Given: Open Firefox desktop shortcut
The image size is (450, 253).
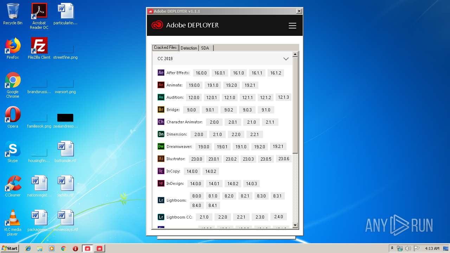Looking at the screenshot, I should [13, 48].
